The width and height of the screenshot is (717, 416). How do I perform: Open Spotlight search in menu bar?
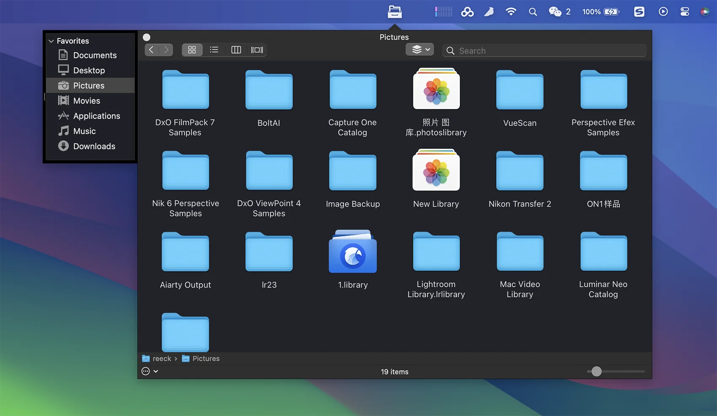[533, 12]
